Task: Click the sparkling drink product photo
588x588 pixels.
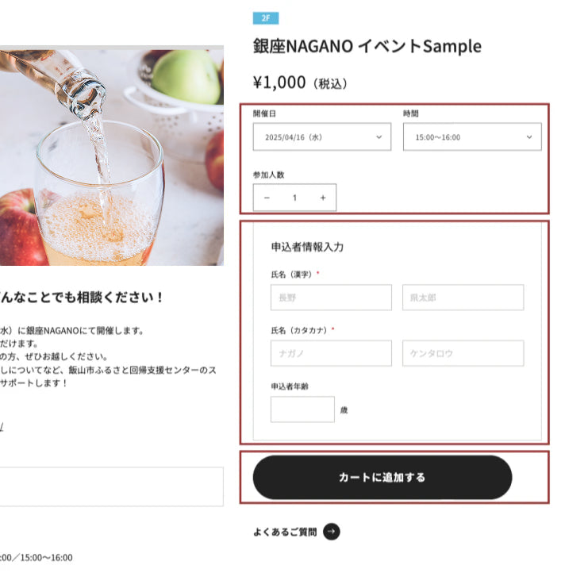Action: (111, 157)
